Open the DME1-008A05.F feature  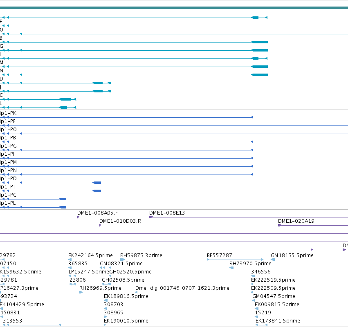coord(97,213)
